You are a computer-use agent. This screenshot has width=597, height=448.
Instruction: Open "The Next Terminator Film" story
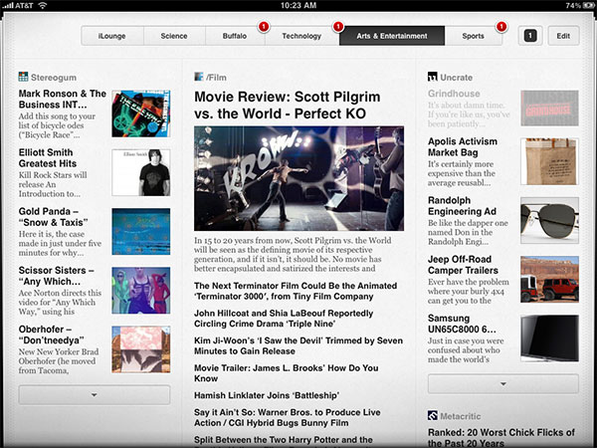(296, 291)
